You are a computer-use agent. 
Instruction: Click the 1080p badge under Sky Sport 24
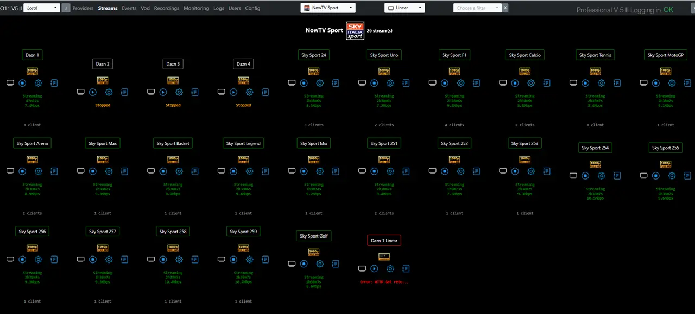pyautogui.click(x=314, y=71)
